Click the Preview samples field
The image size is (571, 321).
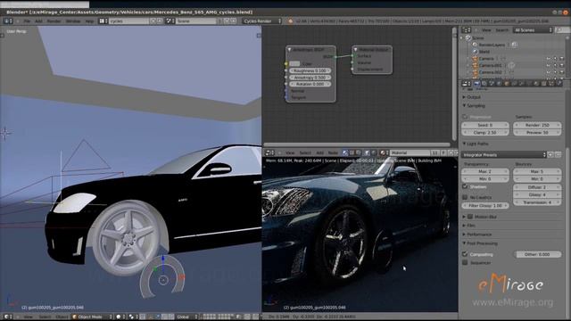(537, 133)
